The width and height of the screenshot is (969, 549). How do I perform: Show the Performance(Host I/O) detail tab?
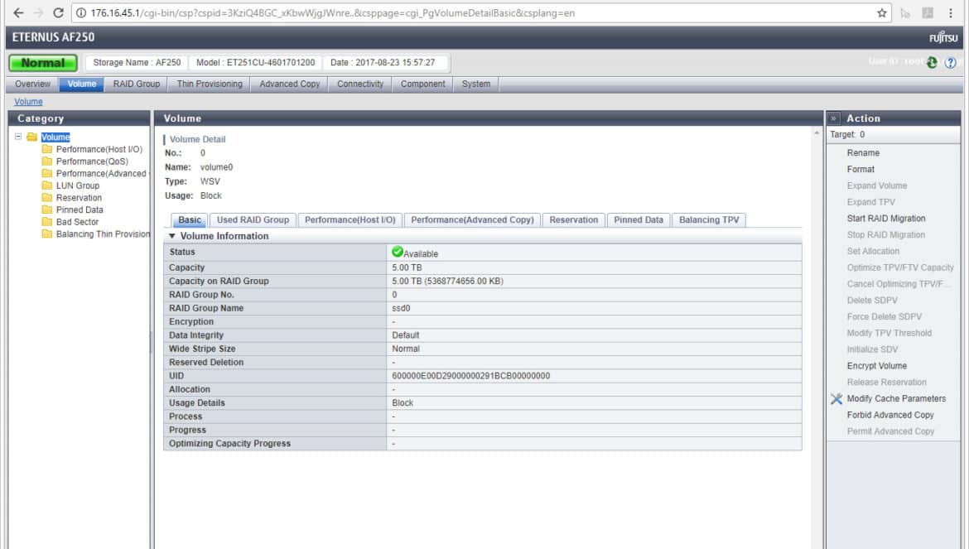[350, 219]
